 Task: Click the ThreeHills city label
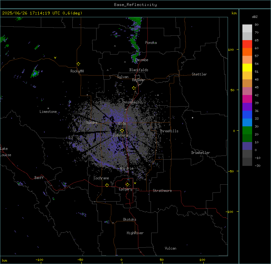(x=169, y=131)
